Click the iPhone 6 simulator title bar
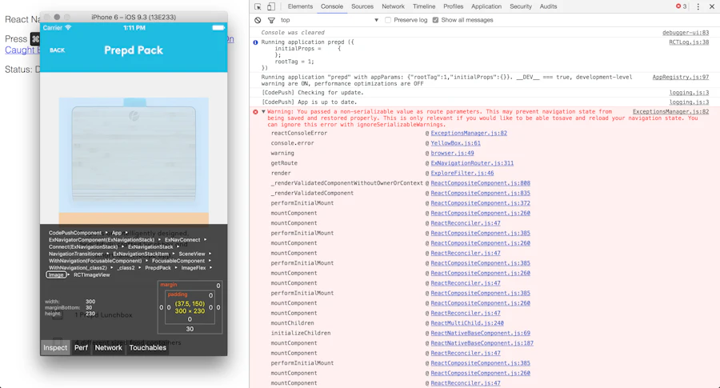 pos(134,17)
